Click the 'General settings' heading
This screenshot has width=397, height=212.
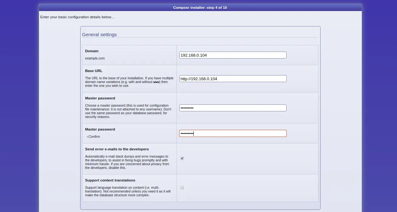(99, 35)
